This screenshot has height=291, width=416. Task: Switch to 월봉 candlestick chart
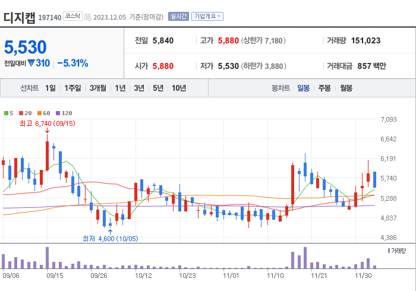tap(346, 88)
